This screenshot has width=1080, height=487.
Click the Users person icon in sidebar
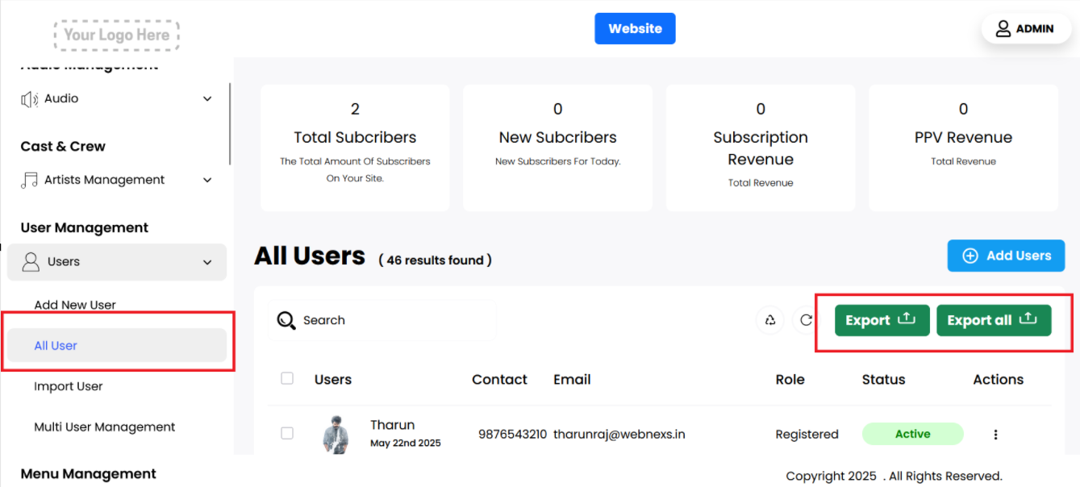click(31, 262)
